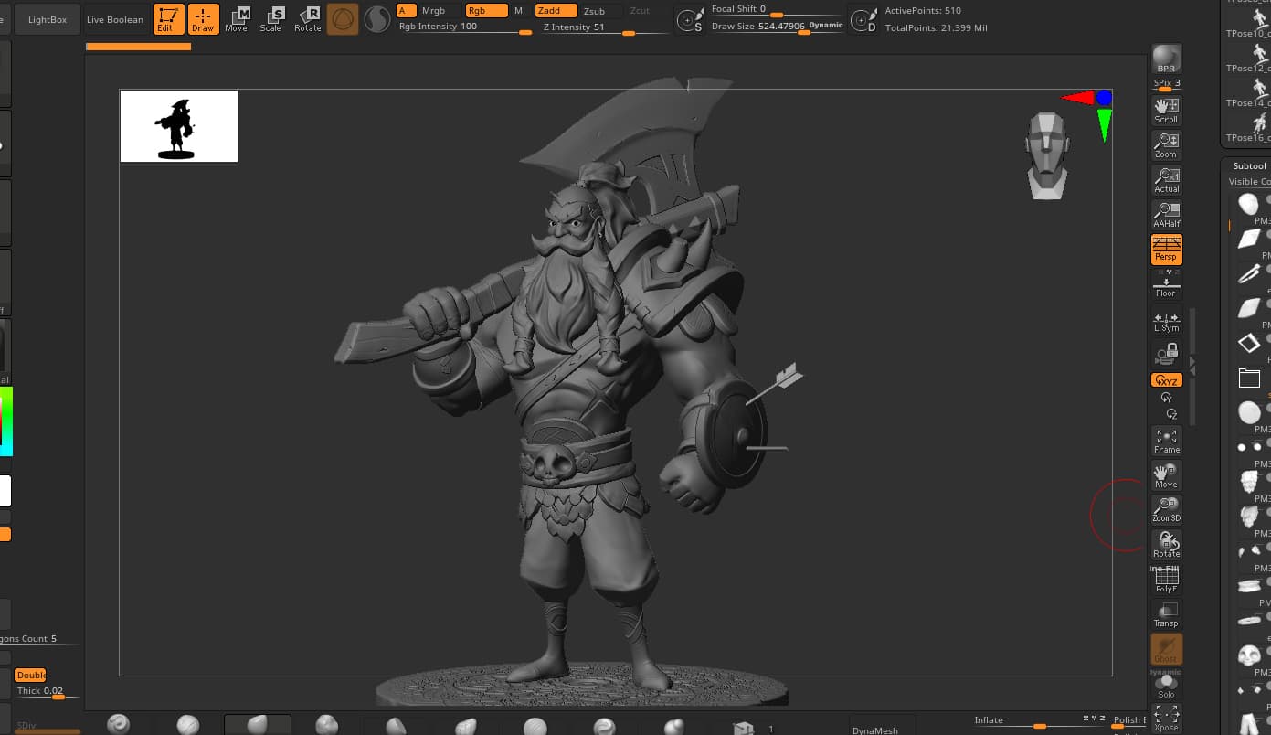Image resolution: width=1271 pixels, height=735 pixels.
Task: Click the DynaMesh button
Action: [875, 730]
